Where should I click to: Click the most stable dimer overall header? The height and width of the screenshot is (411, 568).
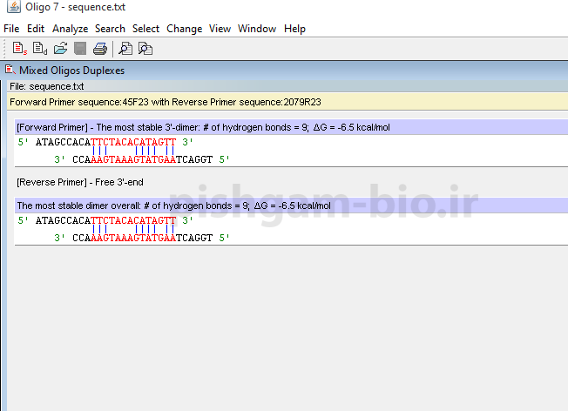click(x=174, y=205)
